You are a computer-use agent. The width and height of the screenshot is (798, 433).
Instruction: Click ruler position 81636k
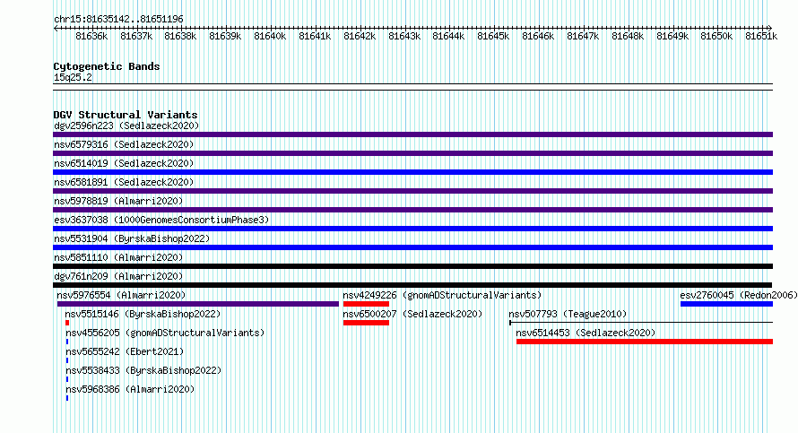pyautogui.click(x=91, y=36)
